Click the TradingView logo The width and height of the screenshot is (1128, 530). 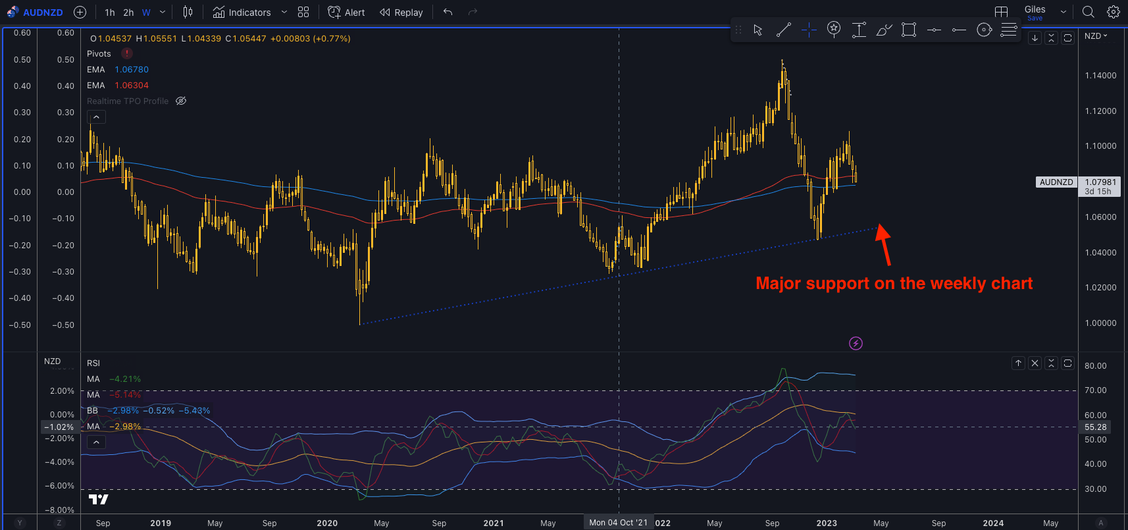99,499
